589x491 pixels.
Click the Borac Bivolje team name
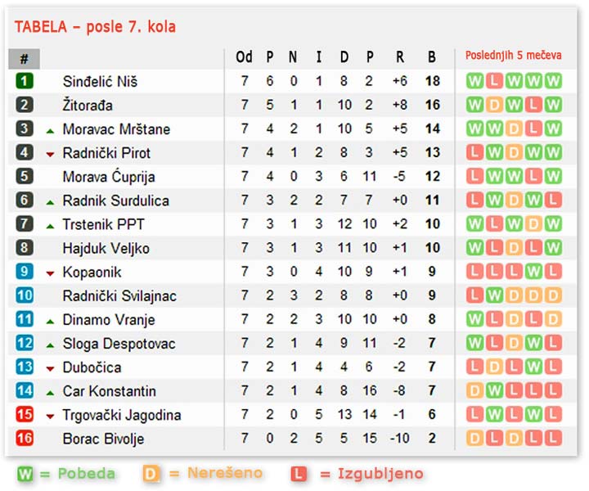pos(103,439)
